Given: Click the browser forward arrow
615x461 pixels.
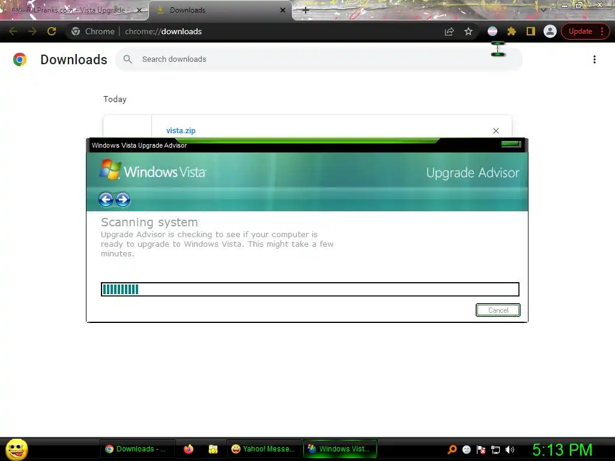Looking at the screenshot, I should coord(32,31).
